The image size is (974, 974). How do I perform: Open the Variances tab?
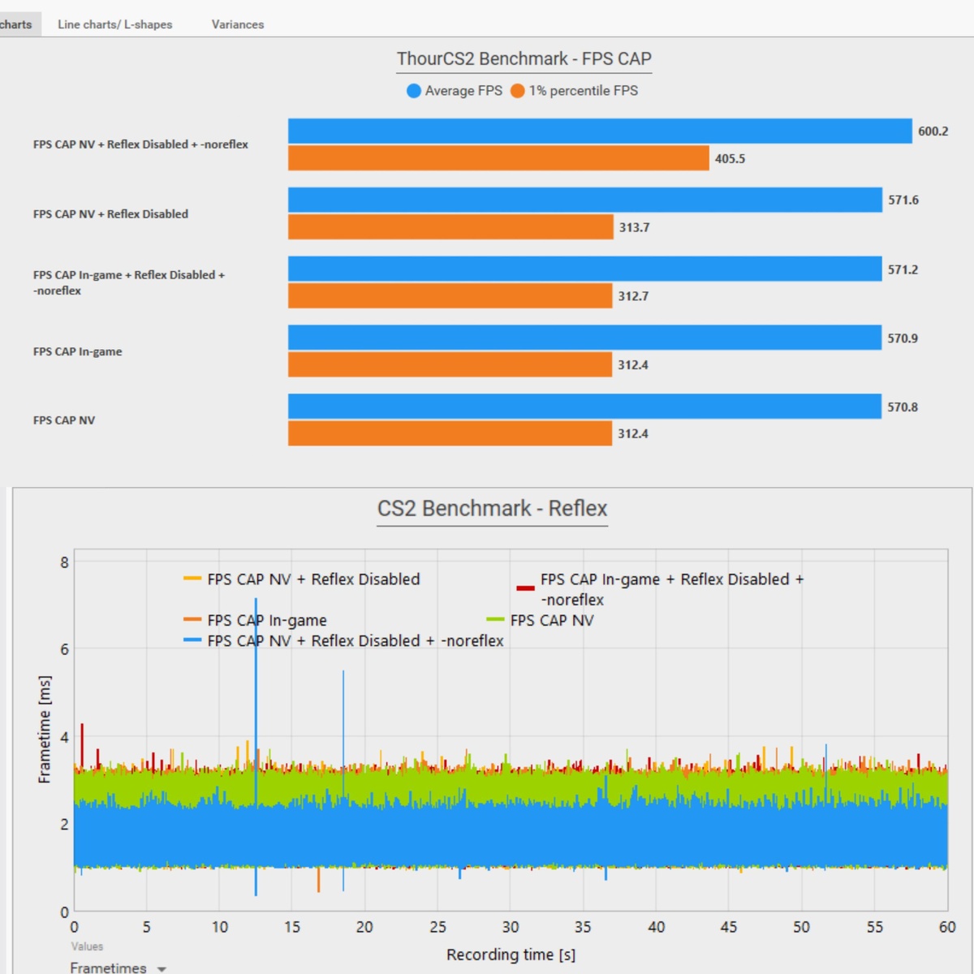pos(238,24)
